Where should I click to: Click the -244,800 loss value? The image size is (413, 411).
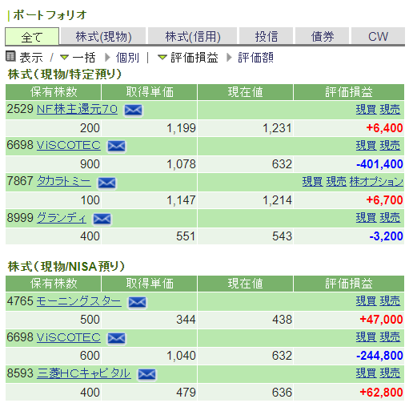pos(379,356)
